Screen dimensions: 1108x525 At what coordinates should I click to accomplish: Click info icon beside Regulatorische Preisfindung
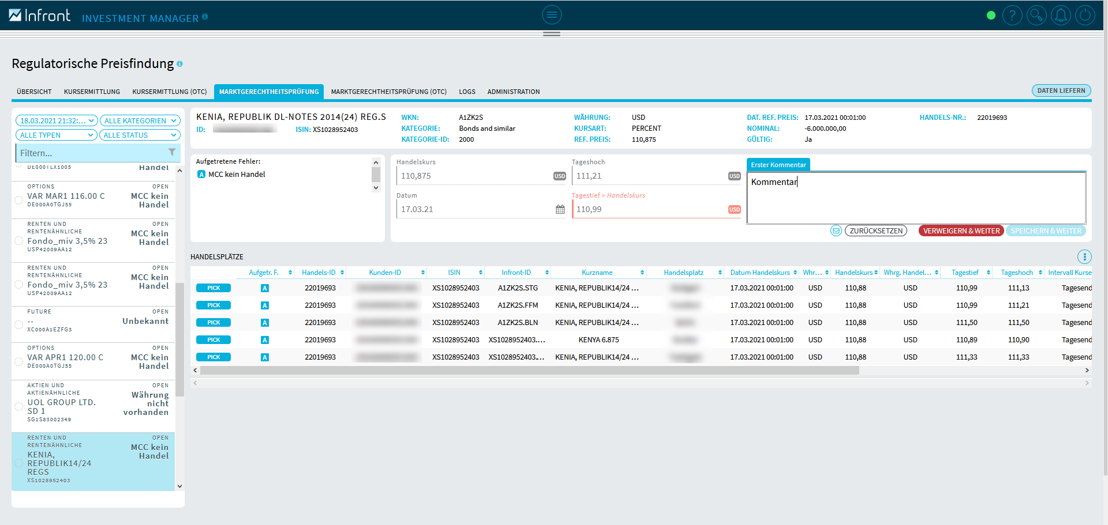click(179, 64)
